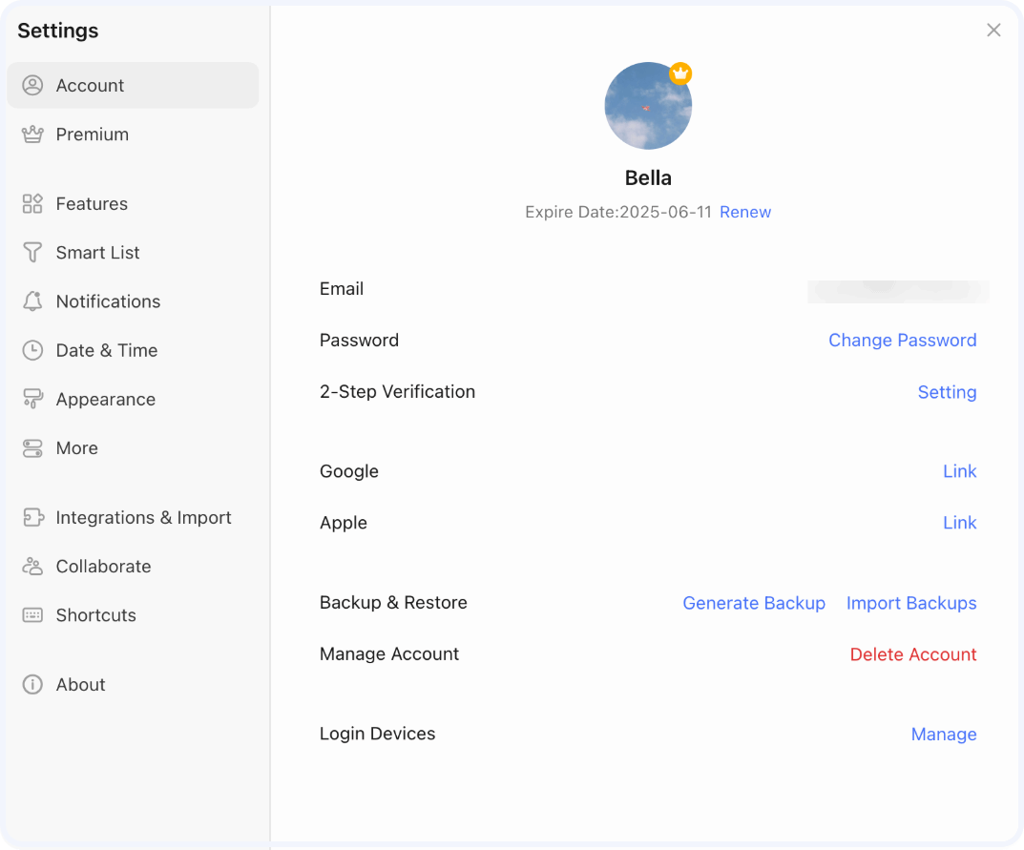This screenshot has width=1024, height=850.
Task: Click Bella's profile avatar picture
Action: click(648, 106)
